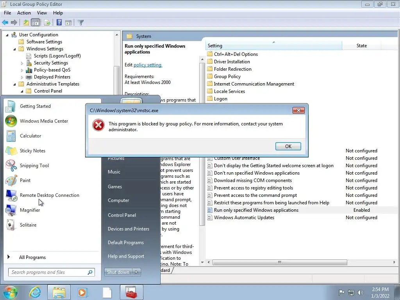Screen dimensions: 400x300
Task: Click the volume speaker tray icon
Action: tap(361, 292)
